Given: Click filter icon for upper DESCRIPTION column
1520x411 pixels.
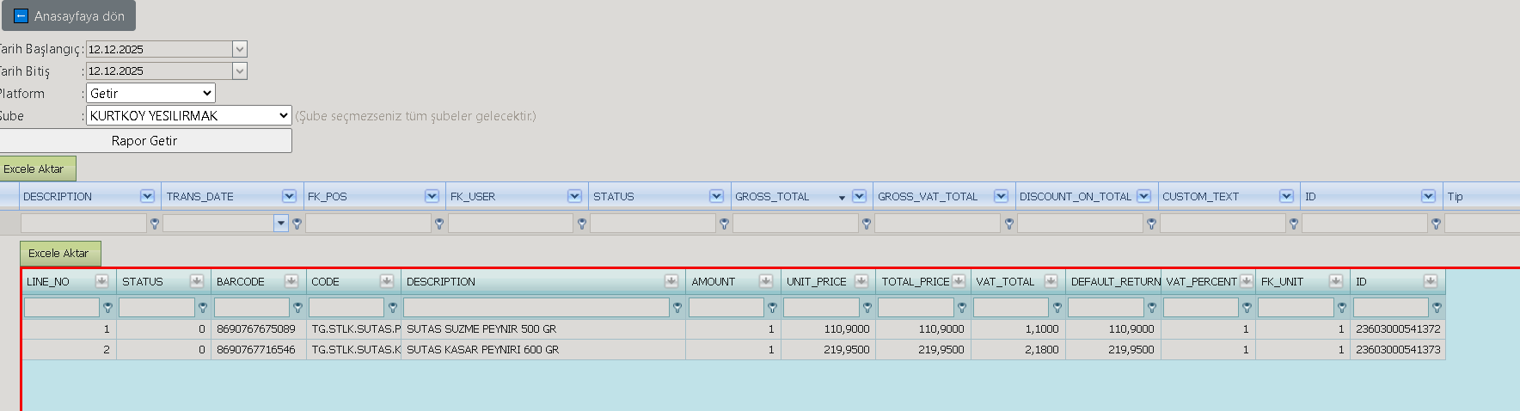Looking at the screenshot, I should pos(155,224).
